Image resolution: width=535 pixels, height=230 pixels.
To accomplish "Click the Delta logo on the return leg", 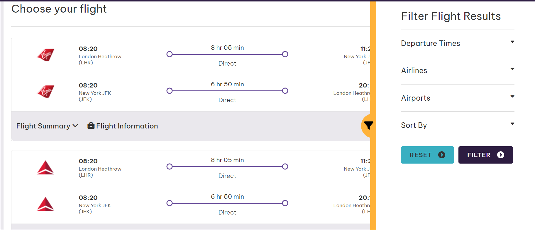I will point(46,203).
